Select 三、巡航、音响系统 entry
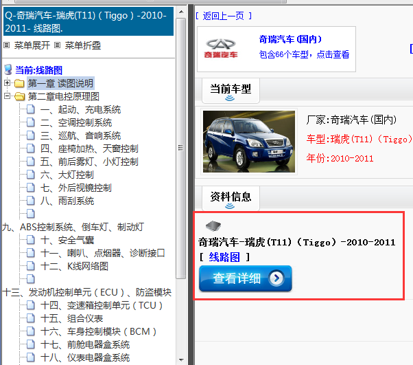 pos(80,135)
